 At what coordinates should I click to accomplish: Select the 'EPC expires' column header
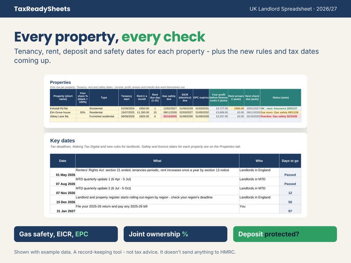coord(201,98)
